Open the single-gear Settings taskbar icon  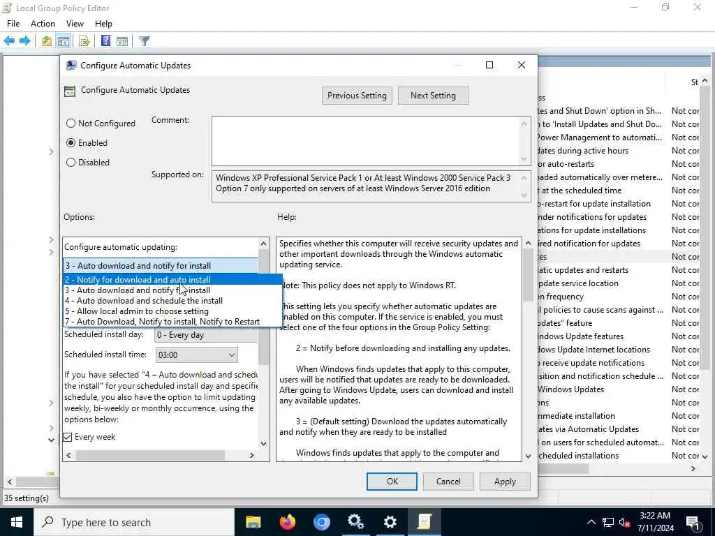[390, 522]
